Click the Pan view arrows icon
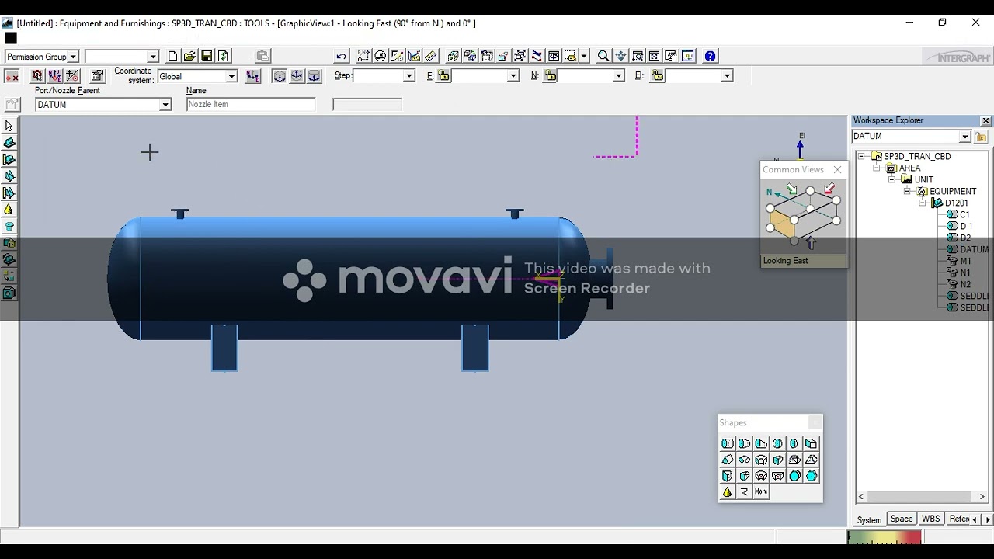Image resolution: width=994 pixels, height=559 pixels. tap(620, 56)
